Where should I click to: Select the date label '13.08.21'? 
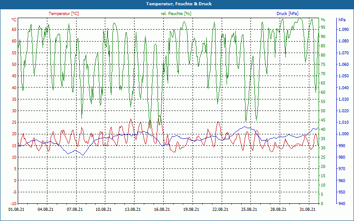click(x=132, y=209)
